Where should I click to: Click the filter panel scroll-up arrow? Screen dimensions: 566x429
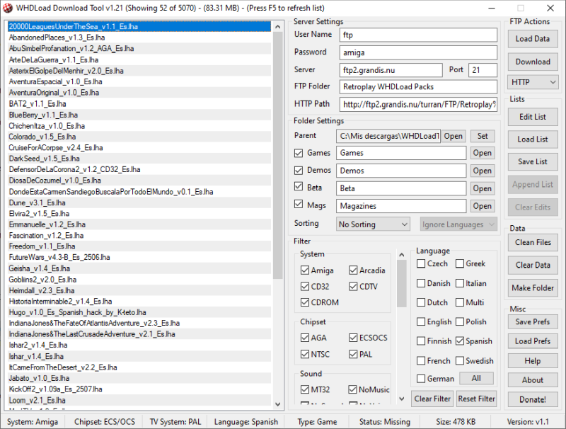click(x=401, y=255)
